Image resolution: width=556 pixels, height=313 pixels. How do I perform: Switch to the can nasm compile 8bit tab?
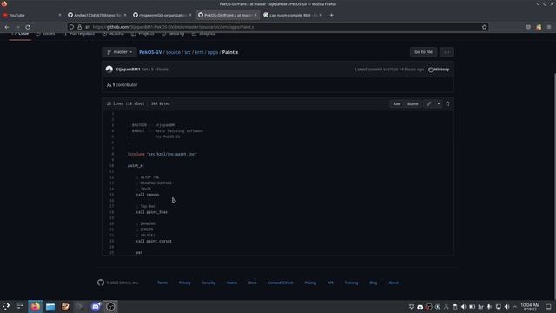[292, 16]
